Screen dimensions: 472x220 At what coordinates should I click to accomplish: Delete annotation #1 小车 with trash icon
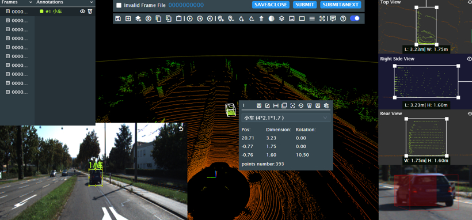coord(90,12)
